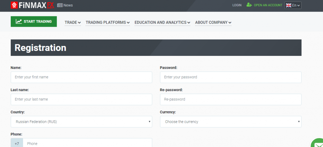Click the +7 country code prefix
The image size is (323, 147).
pos(17,143)
